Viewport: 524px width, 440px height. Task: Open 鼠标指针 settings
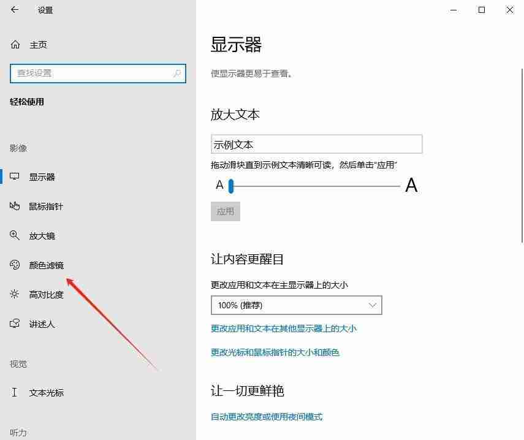[46, 206]
